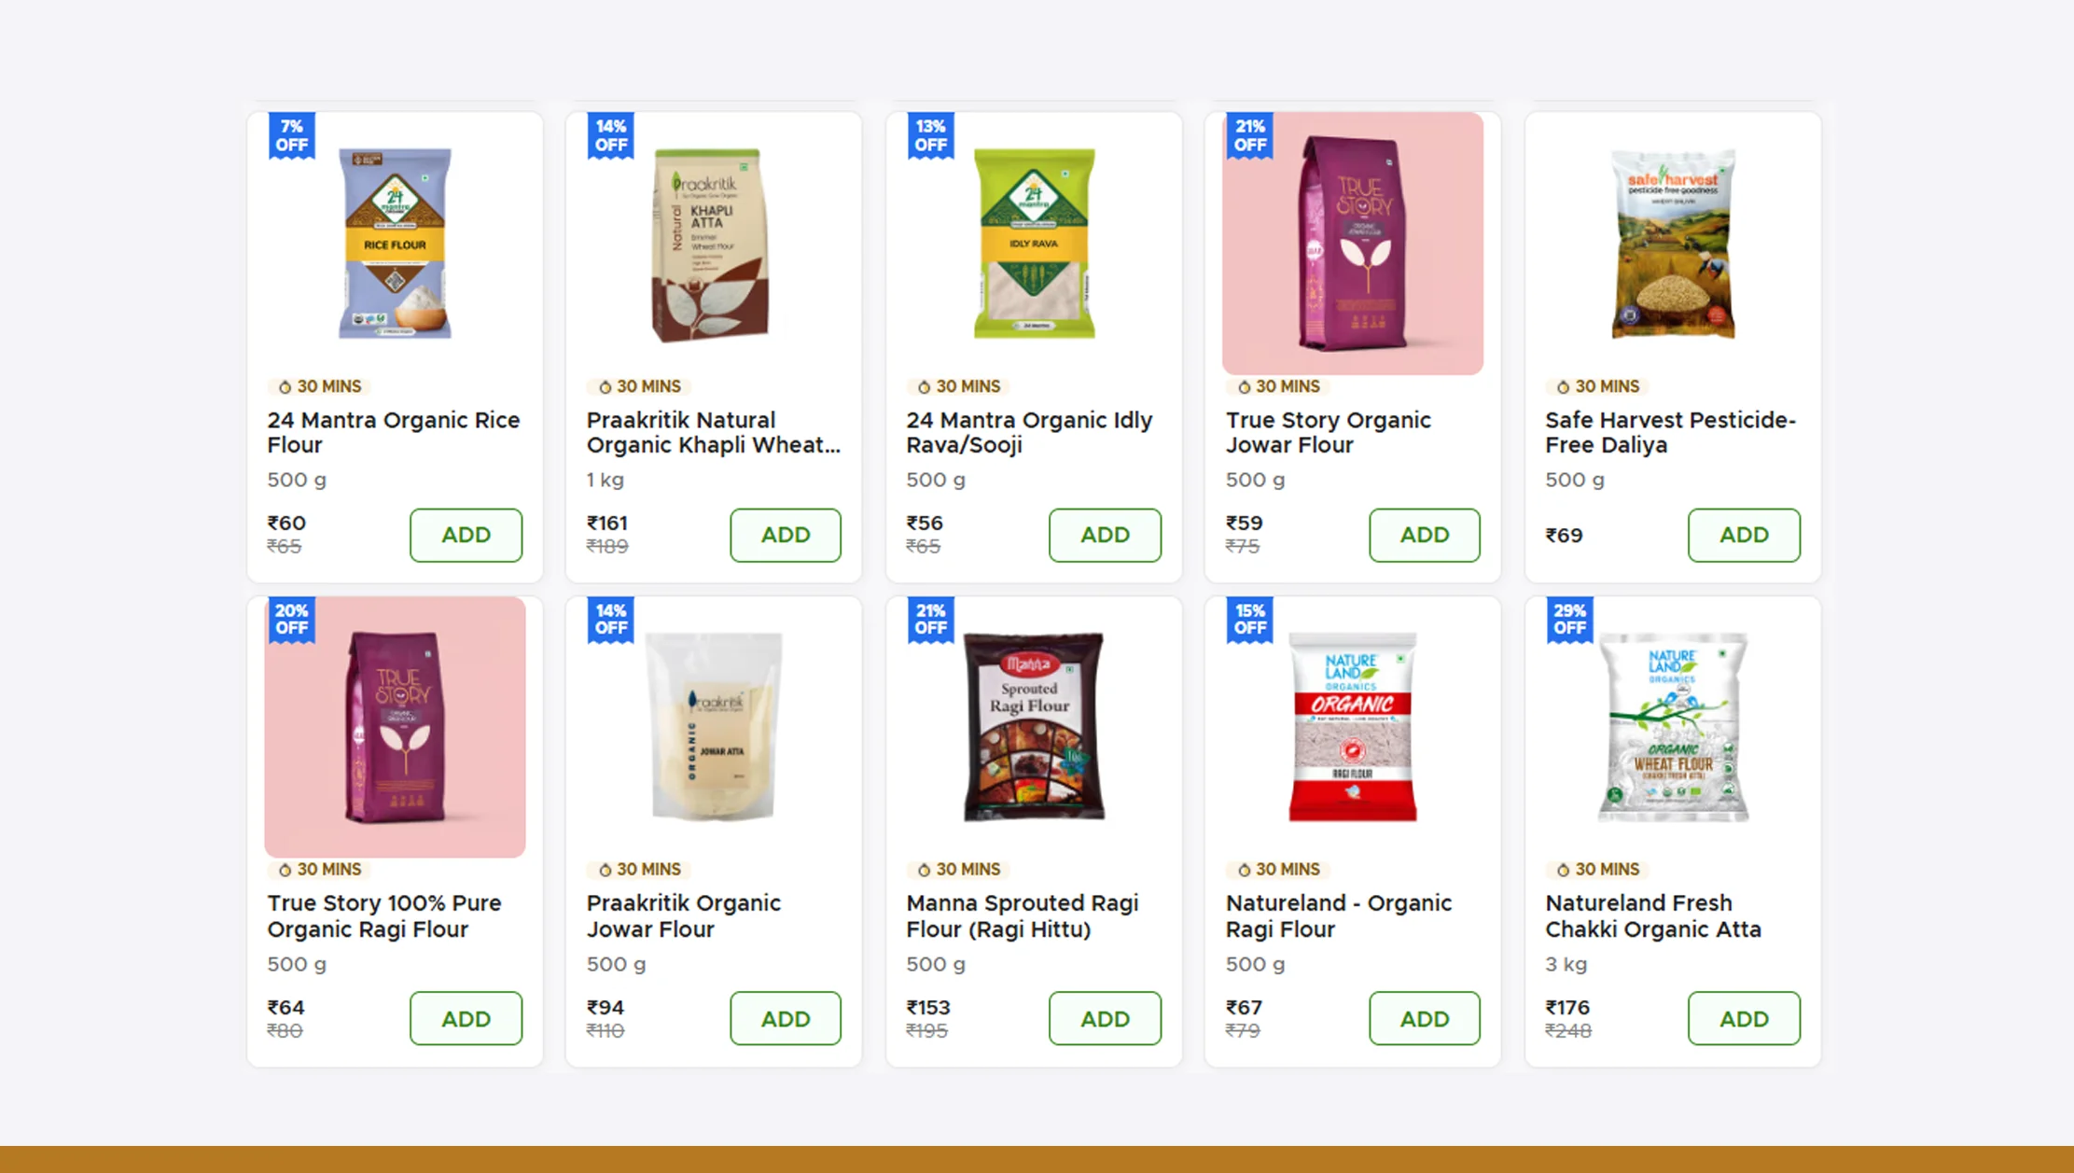Open the True Story Organic Jowar Flour title link

click(x=1329, y=432)
